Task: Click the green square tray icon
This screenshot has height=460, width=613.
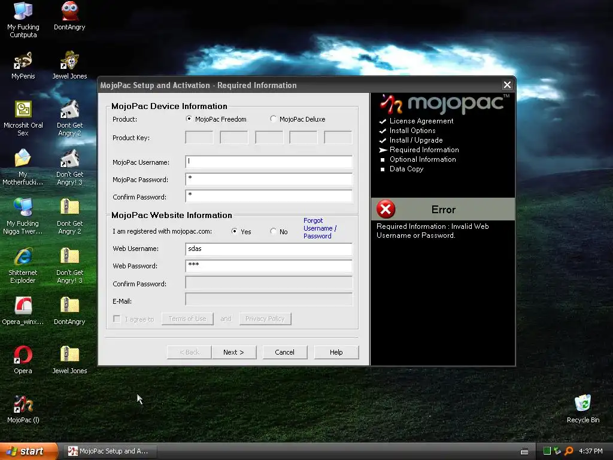Action: (x=547, y=451)
